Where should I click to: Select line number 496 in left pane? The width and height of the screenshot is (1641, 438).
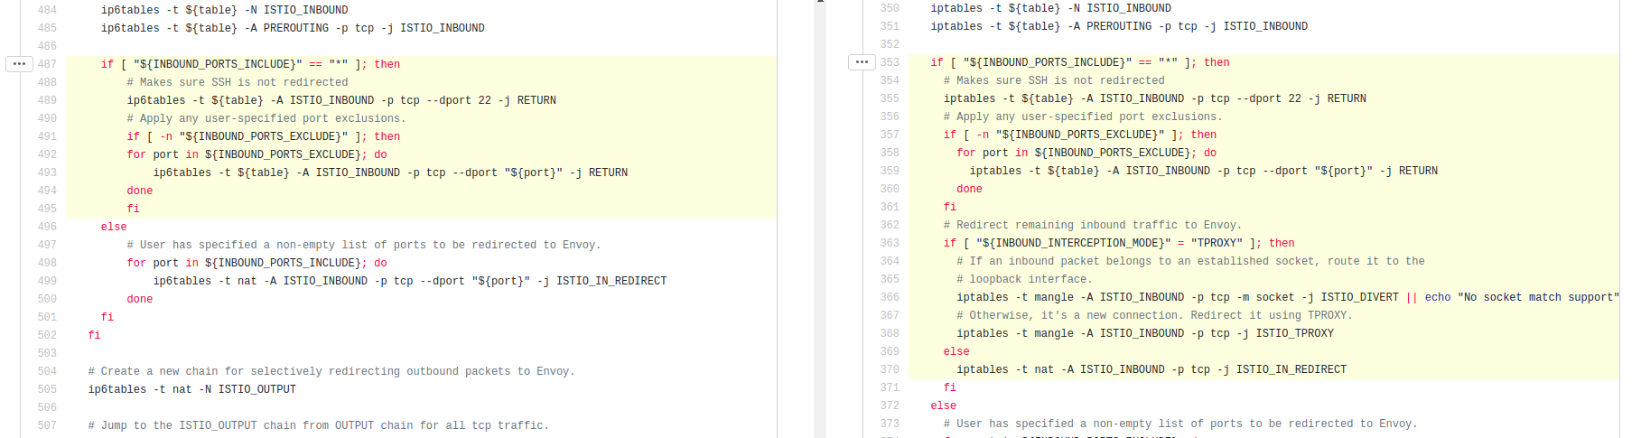(47, 227)
